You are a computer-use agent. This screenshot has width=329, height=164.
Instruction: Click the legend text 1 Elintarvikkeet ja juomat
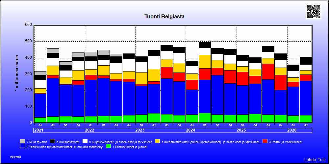click(130, 147)
